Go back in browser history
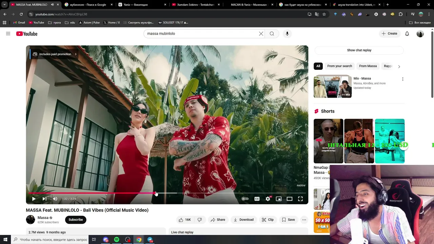Screen dimensions: 434x244 pyautogui.click(x=5, y=14)
